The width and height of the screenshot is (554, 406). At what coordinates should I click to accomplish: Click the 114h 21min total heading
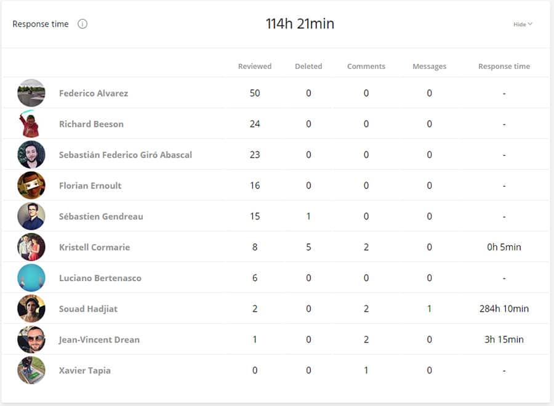tap(300, 24)
